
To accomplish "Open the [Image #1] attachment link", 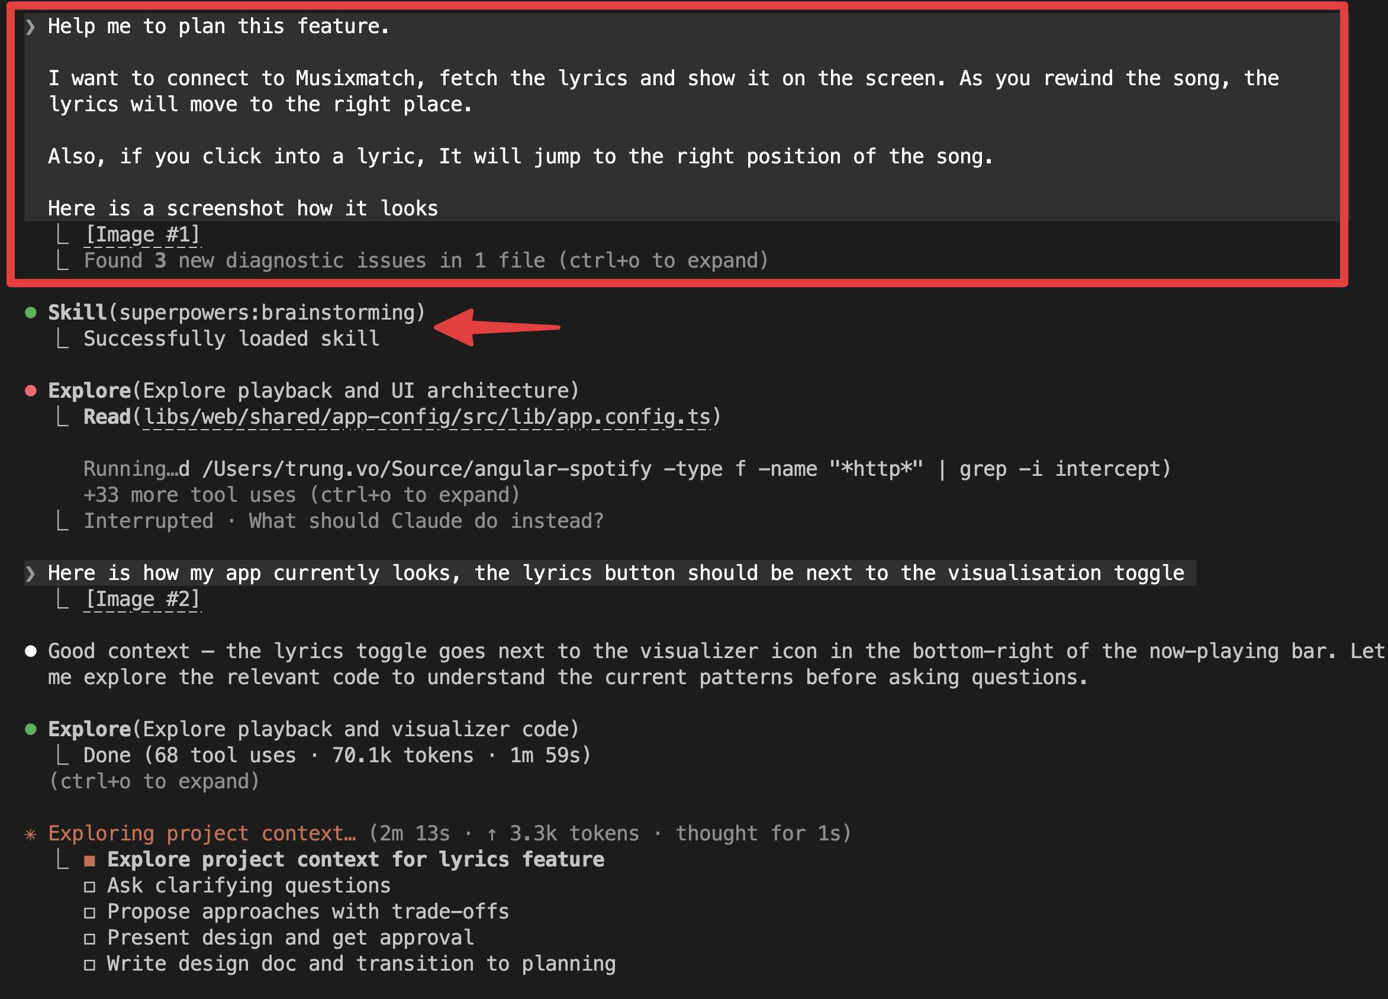I will click(143, 235).
